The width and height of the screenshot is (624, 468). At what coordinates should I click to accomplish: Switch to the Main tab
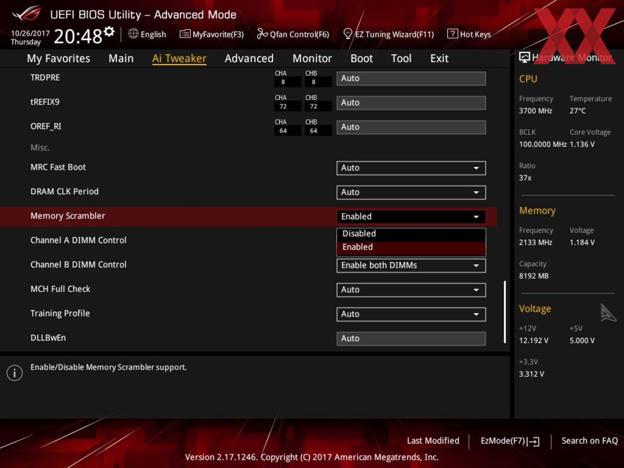pyautogui.click(x=121, y=58)
